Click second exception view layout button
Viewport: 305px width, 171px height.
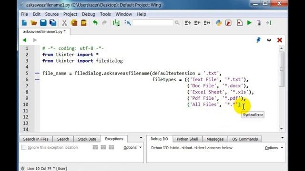[x=103, y=147]
